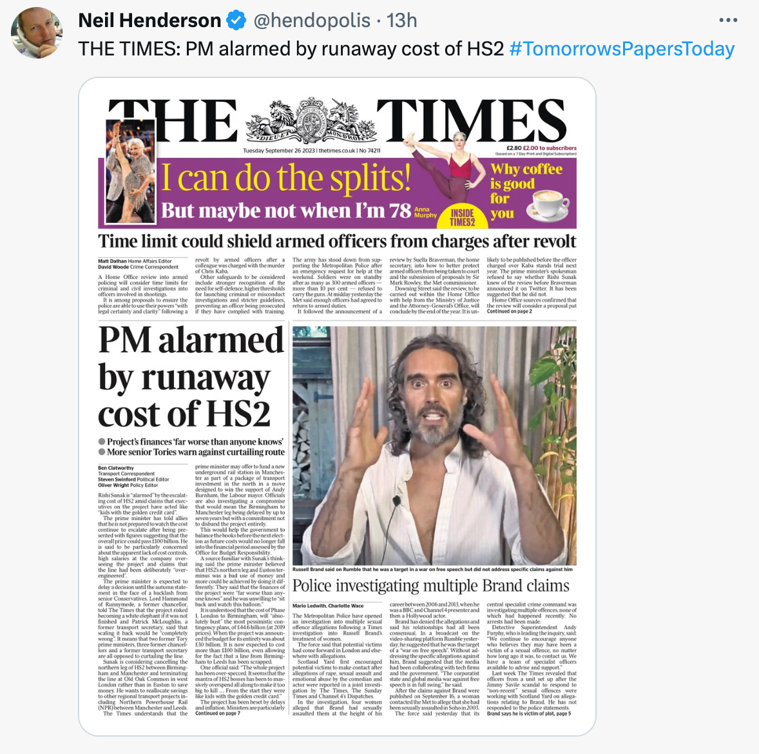Image resolution: width=759 pixels, height=754 pixels.
Task: Open Neil Henderson's profile avatar
Action: pyautogui.click(x=37, y=32)
